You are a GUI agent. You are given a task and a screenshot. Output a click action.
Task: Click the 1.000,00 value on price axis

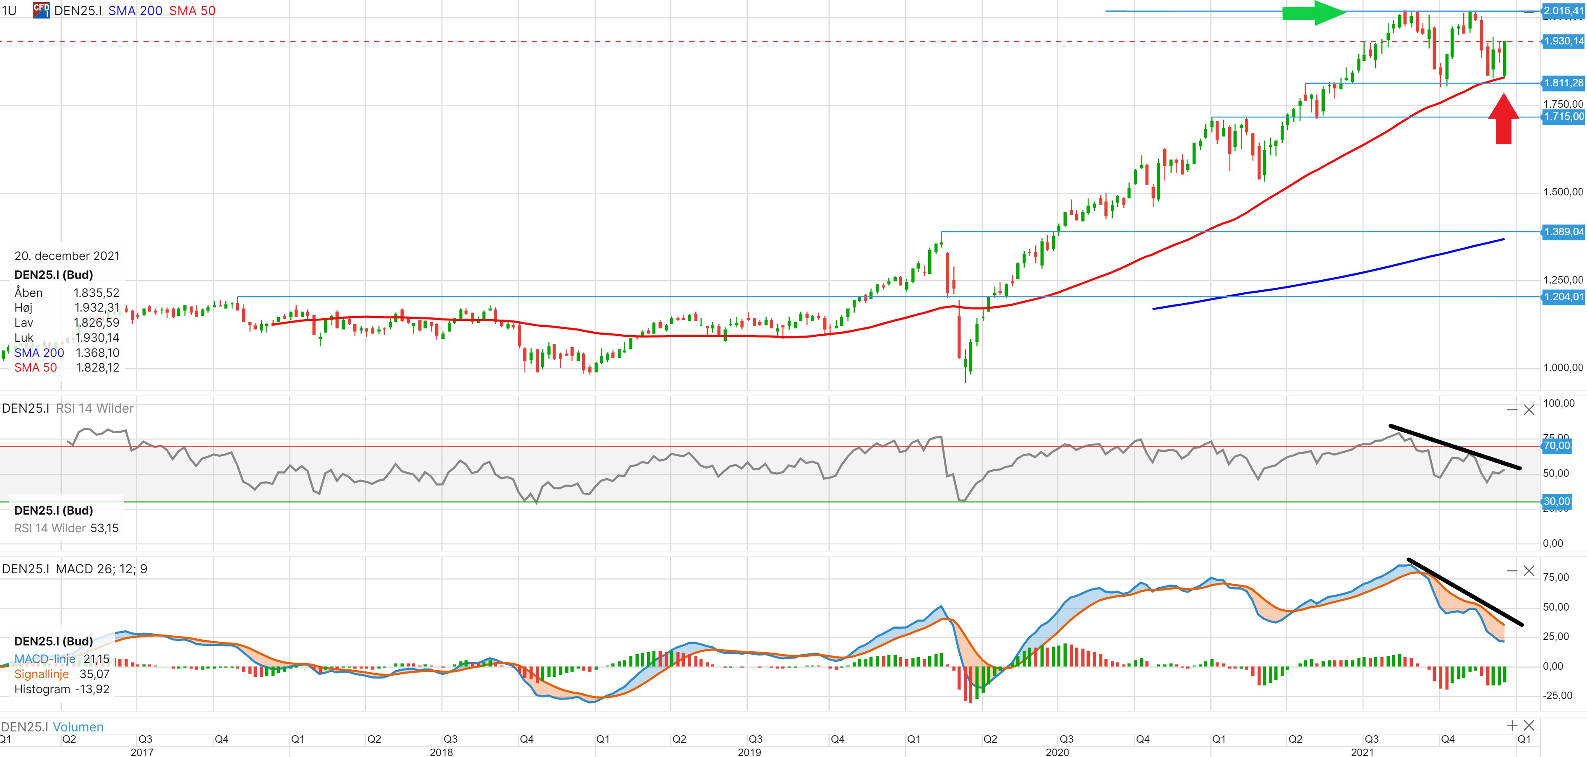tap(1562, 368)
